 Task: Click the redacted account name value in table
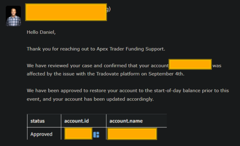tap(132, 134)
